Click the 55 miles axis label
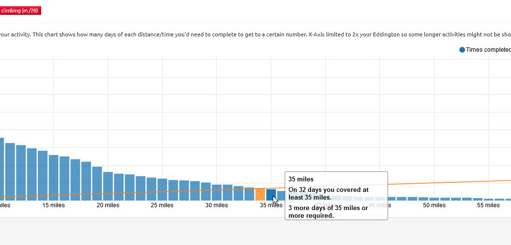The height and width of the screenshot is (245, 511). 488,205
